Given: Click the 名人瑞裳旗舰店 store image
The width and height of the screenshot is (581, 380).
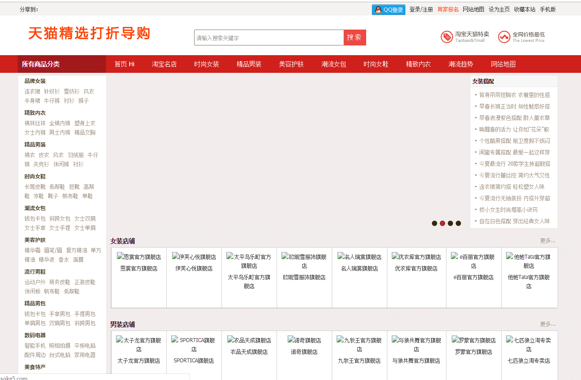Looking at the screenshot, I should click(x=360, y=257).
